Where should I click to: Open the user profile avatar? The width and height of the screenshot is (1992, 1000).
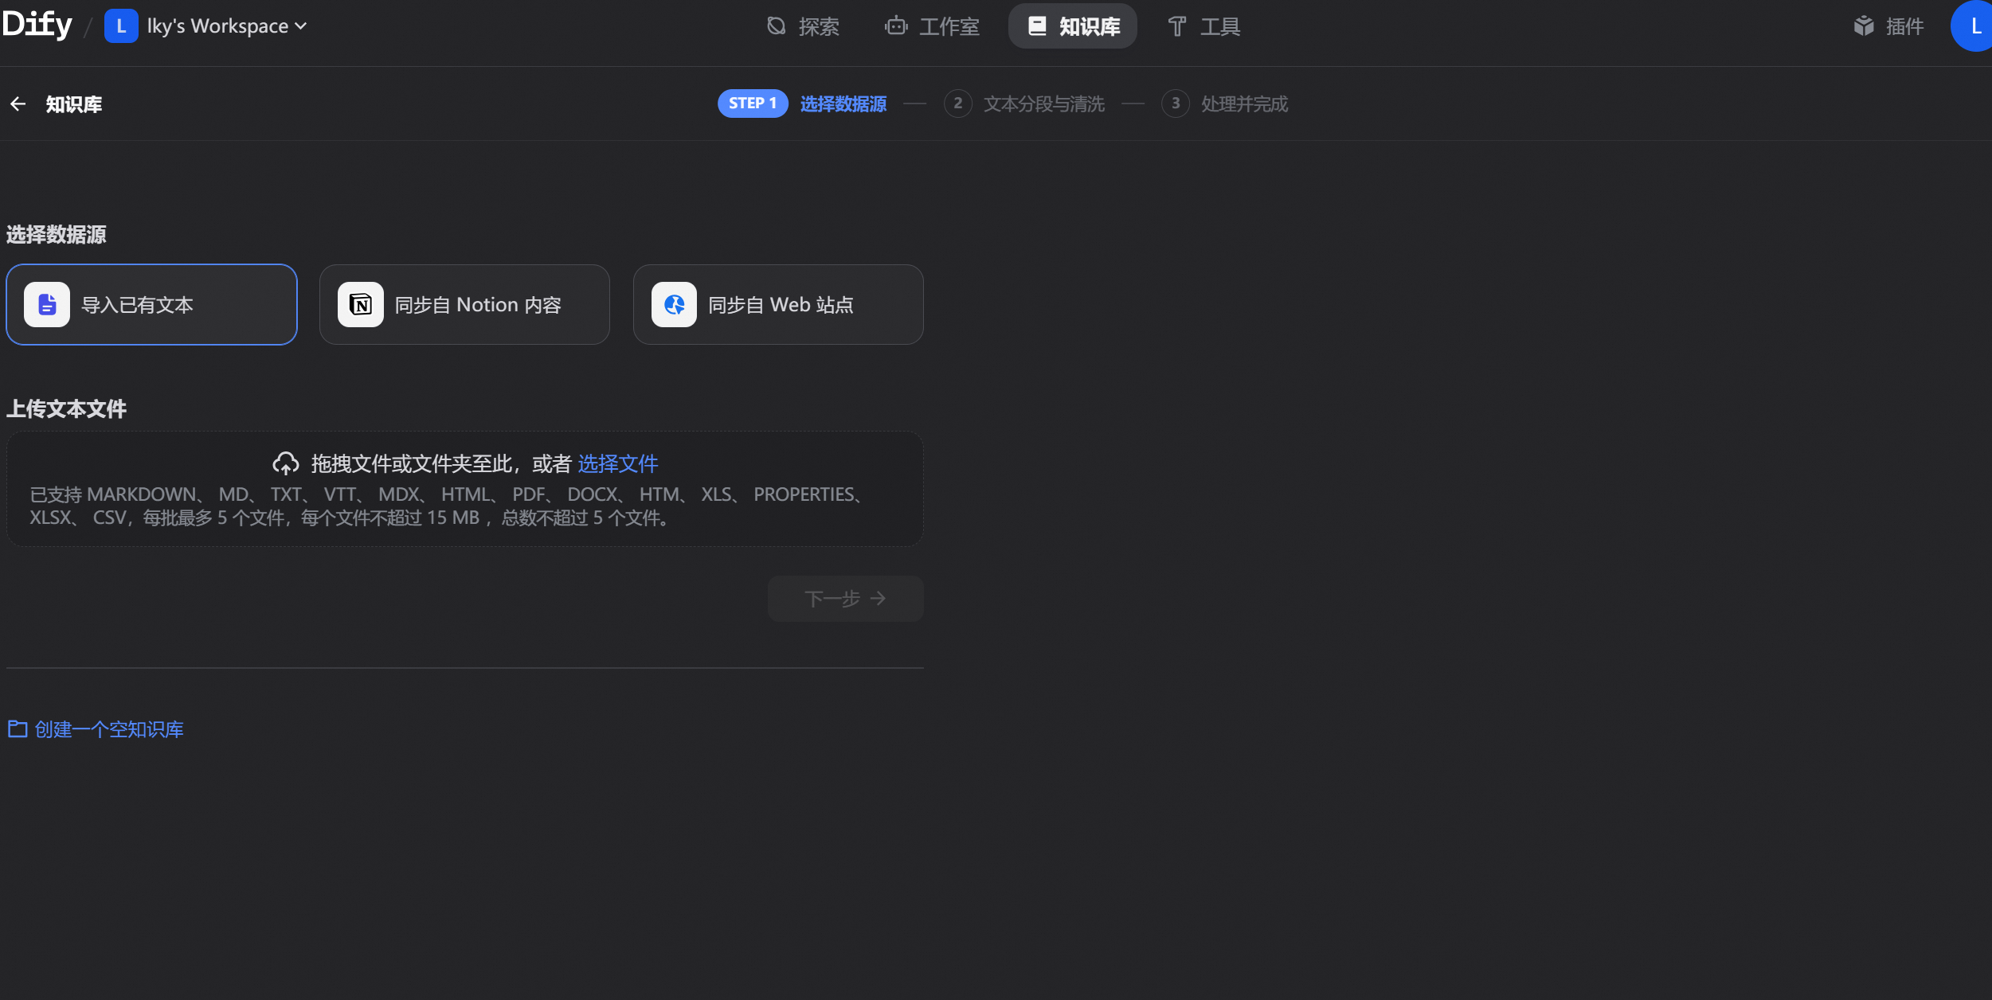click(1974, 26)
